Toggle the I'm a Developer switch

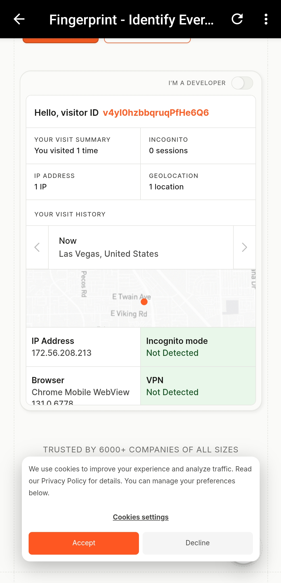pyautogui.click(x=242, y=83)
